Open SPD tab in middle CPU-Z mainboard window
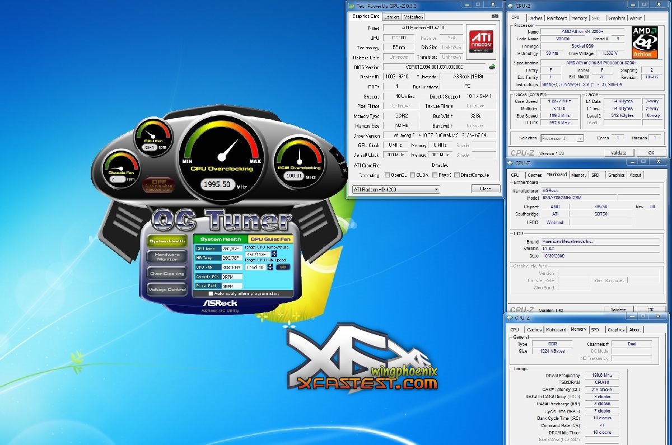This screenshot has height=445, width=672. tap(595, 175)
